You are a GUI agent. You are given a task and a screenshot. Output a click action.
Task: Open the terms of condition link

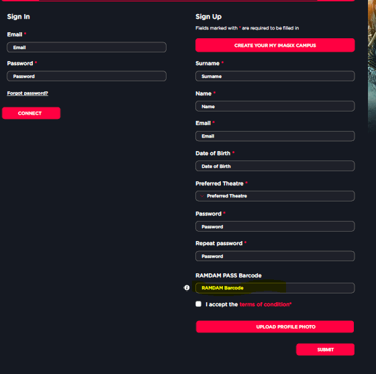point(265,304)
